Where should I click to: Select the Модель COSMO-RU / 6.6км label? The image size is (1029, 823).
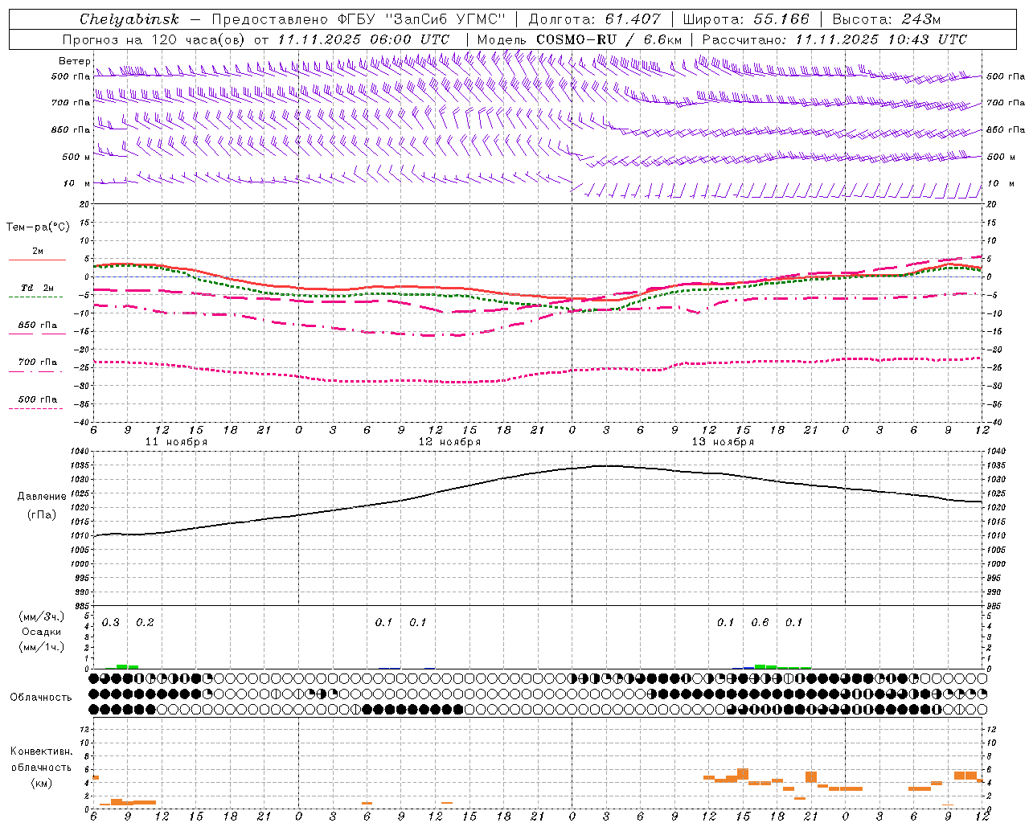pos(580,39)
